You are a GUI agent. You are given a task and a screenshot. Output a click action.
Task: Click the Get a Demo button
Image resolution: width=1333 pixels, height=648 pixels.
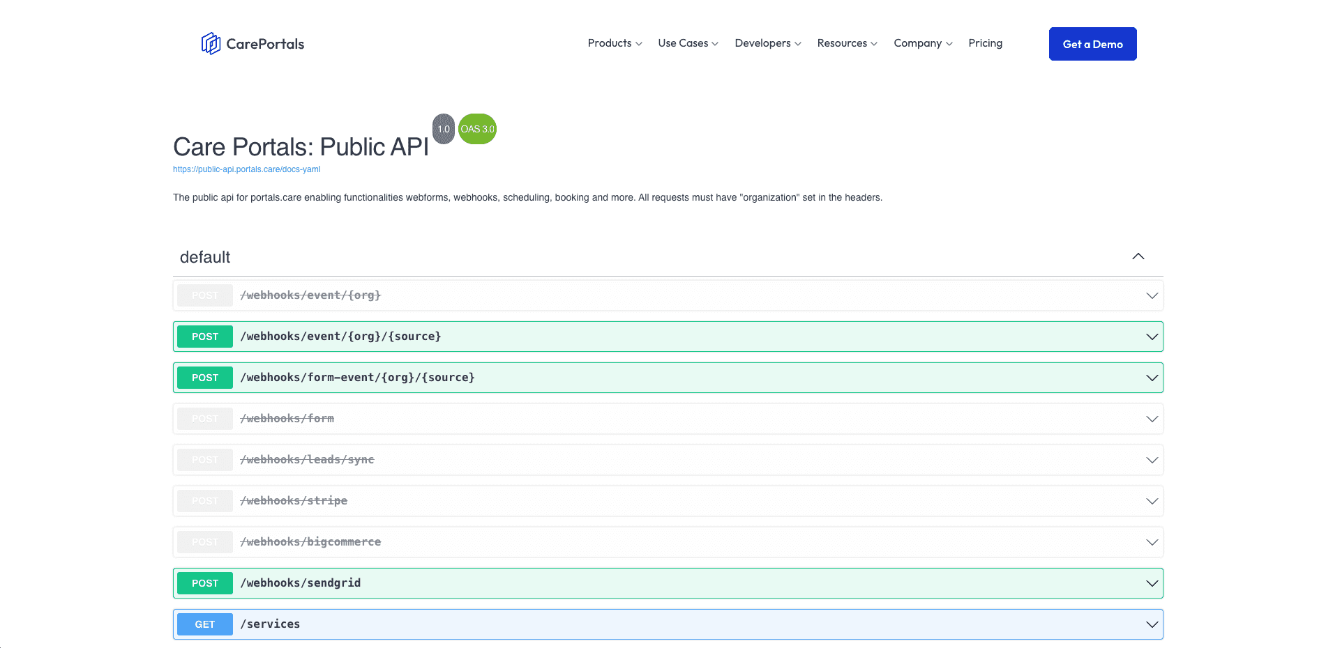click(x=1092, y=44)
